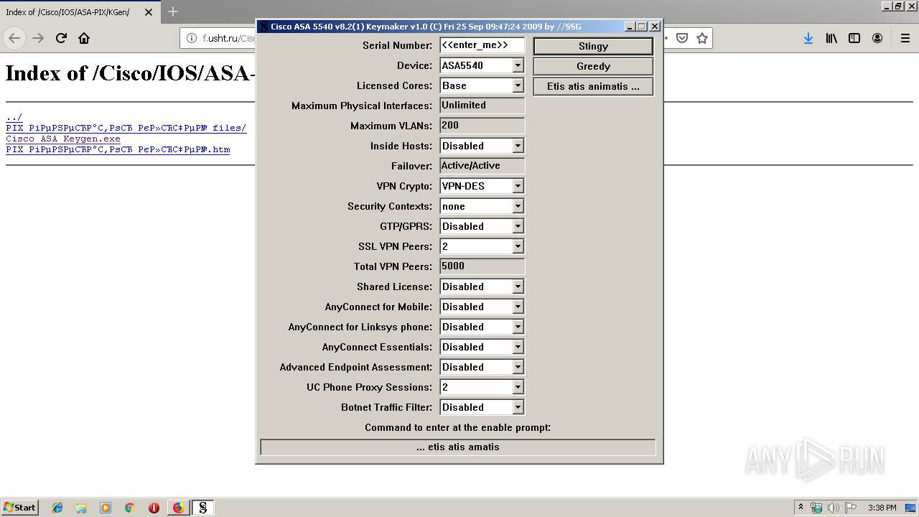Minimize the Keymaker window
919x517 pixels.
(x=630, y=27)
